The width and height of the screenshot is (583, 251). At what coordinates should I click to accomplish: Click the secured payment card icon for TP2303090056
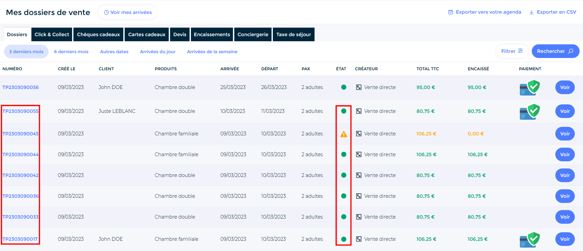coord(530,88)
